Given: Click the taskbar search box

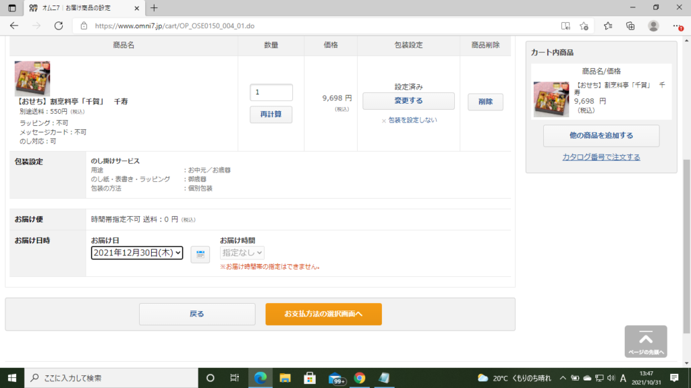Looking at the screenshot, I should 111,378.
